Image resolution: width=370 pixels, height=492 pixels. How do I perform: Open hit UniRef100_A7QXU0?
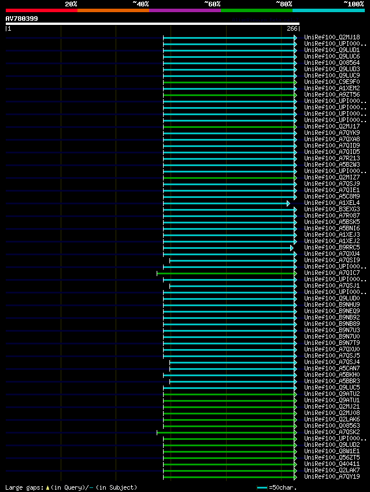(332, 349)
